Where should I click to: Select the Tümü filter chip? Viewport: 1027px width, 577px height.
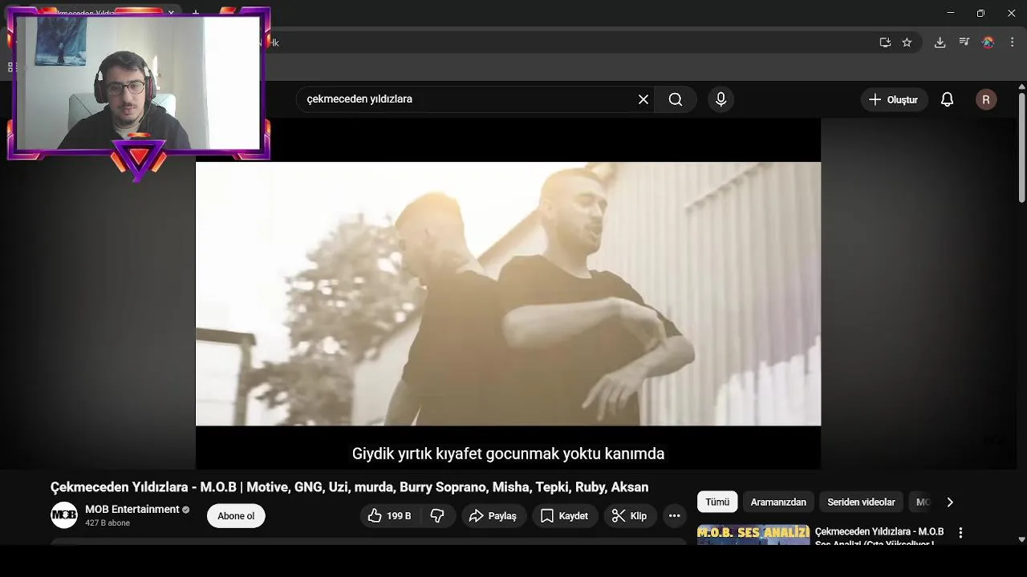pyautogui.click(x=717, y=502)
